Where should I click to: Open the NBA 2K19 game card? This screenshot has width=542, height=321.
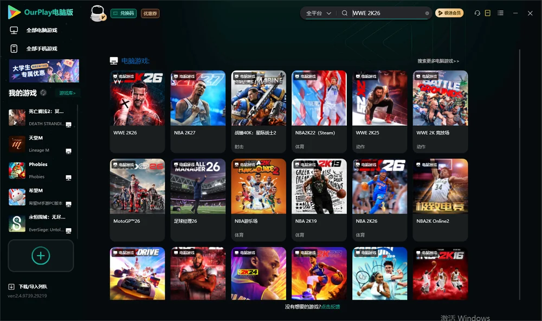319,200
